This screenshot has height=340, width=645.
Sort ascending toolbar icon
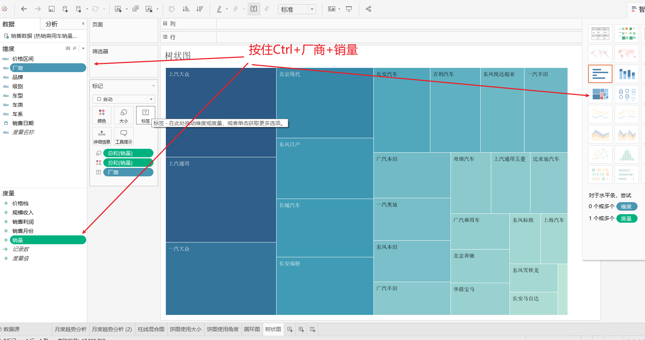pyautogui.click(x=186, y=9)
